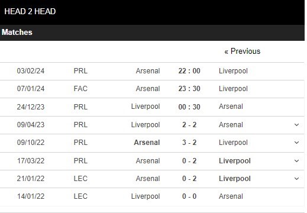
Task: Click Liverpool in the 07/01/24 FAC row
Action: [x=233, y=89]
